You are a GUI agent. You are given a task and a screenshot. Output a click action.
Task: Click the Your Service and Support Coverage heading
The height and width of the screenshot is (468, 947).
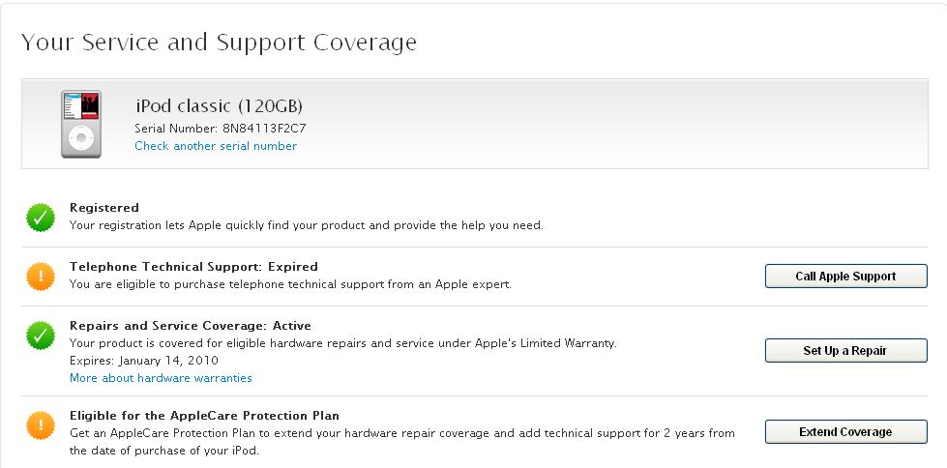pyautogui.click(x=219, y=43)
